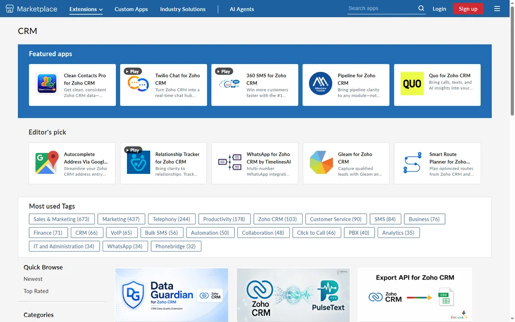Select the Phonebridge (32) tag
The height and width of the screenshot is (322, 515).
click(x=176, y=246)
